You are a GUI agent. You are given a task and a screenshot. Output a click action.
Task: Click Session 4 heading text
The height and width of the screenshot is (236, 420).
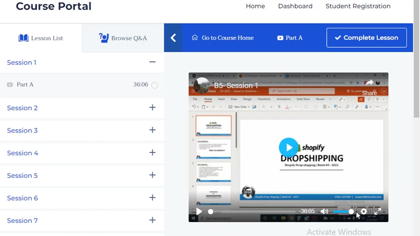23,153
